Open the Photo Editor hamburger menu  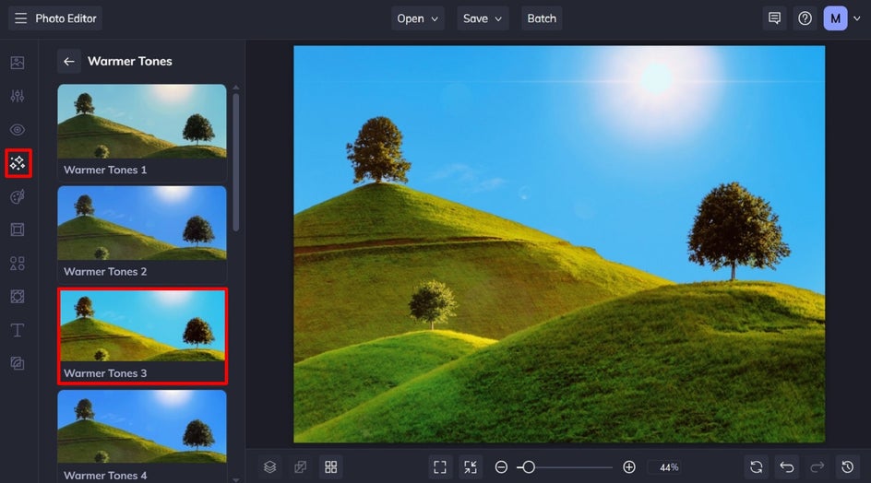[20, 18]
